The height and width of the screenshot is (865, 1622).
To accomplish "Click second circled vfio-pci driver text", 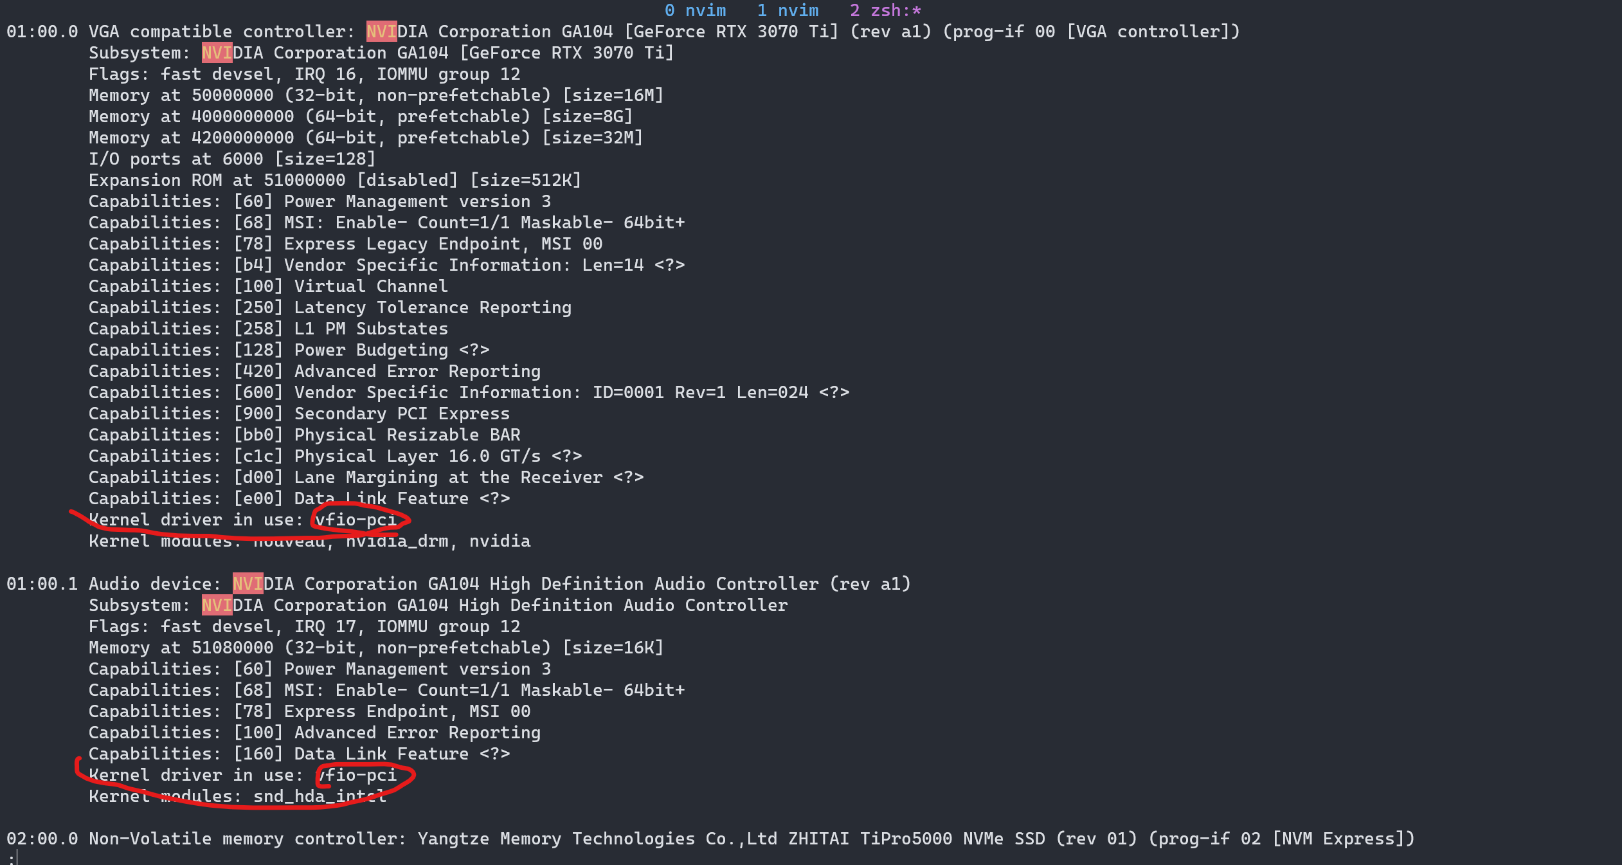I will click(x=359, y=775).
